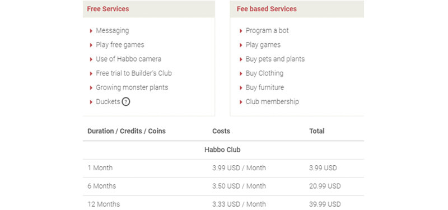Select the Fee based Services heading

coord(267,9)
